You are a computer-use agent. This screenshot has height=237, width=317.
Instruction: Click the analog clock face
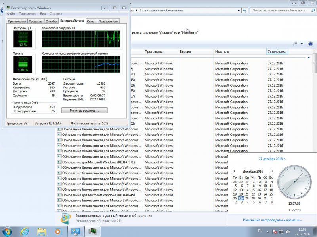click(x=294, y=182)
